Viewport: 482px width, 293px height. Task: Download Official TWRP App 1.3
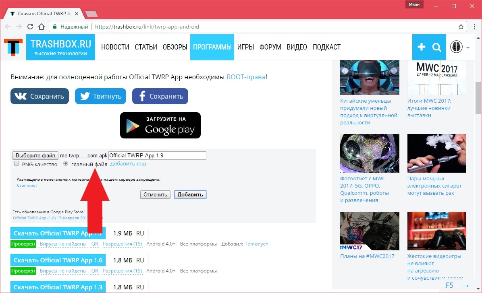(x=58, y=287)
